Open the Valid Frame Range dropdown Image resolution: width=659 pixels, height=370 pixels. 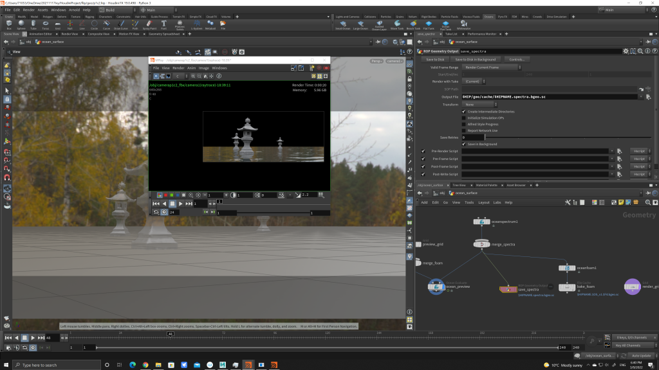pyautogui.click(x=492, y=67)
